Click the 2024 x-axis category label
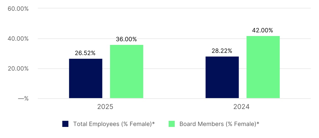This screenshot has width=319, height=138. (x=241, y=107)
